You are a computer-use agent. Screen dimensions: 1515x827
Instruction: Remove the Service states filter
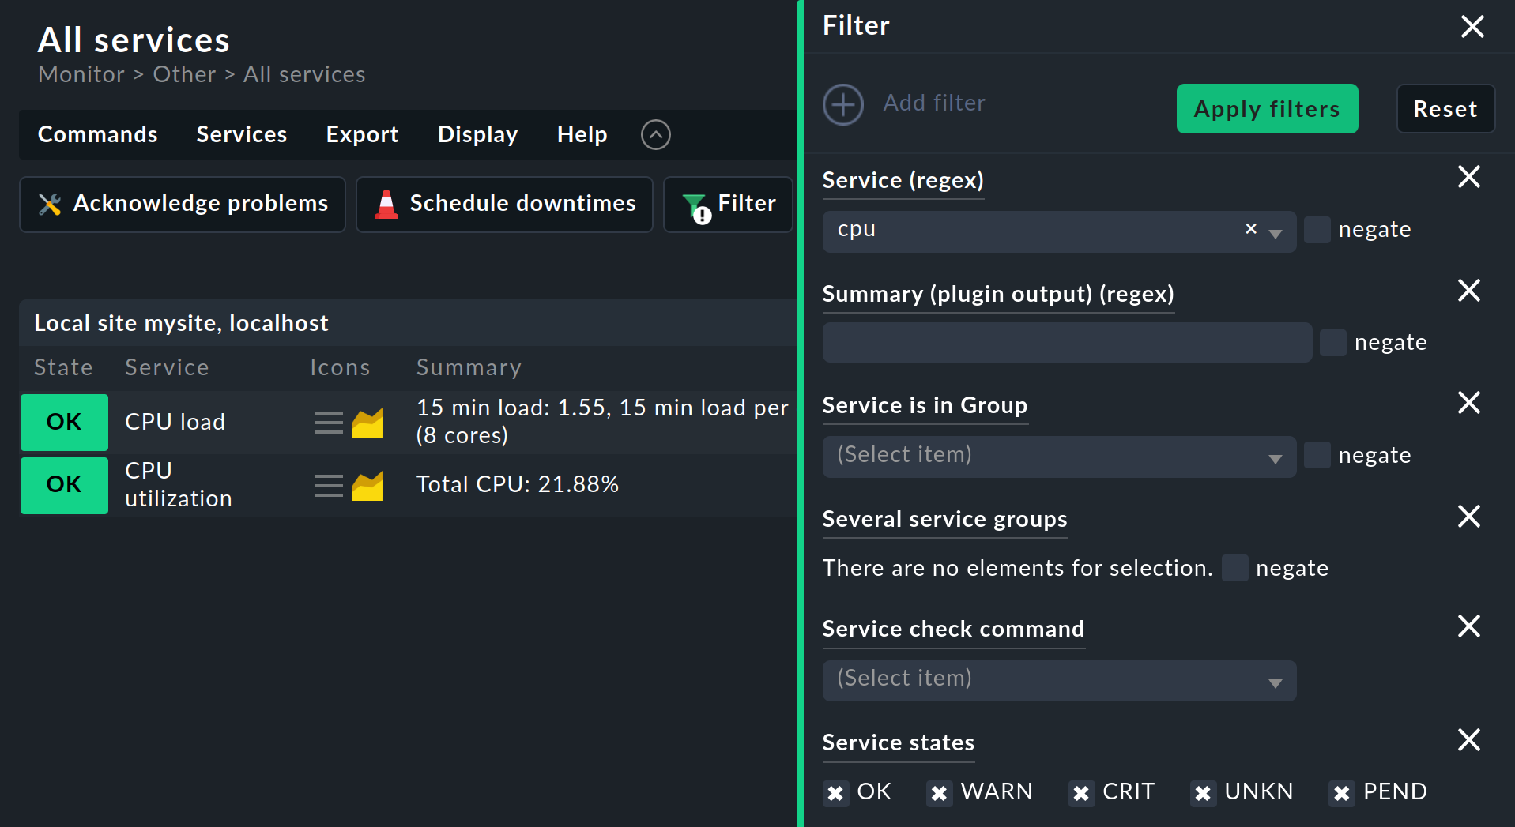[1468, 740]
